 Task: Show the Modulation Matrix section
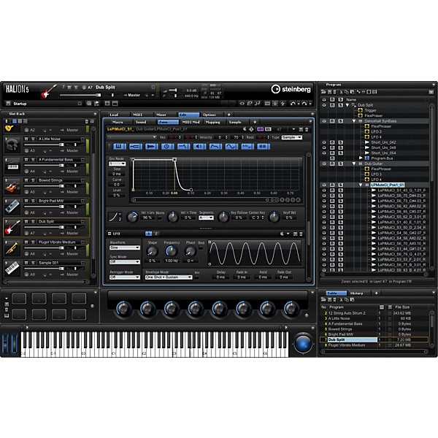(247, 146)
